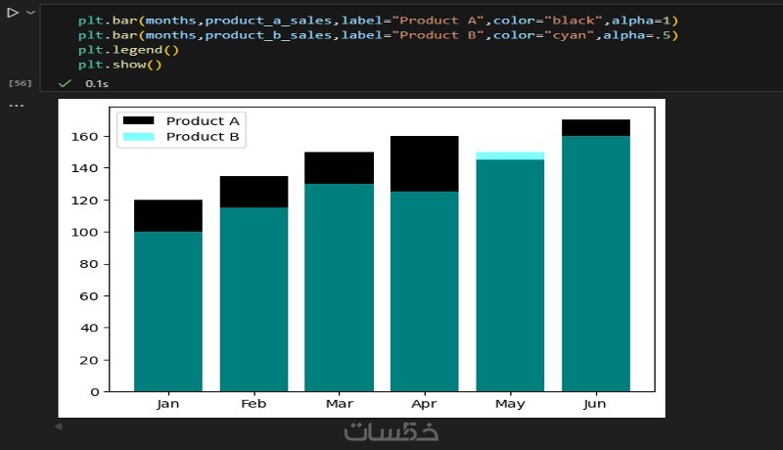Click the green execution success checkmark
783x450 pixels.
tap(66, 84)
